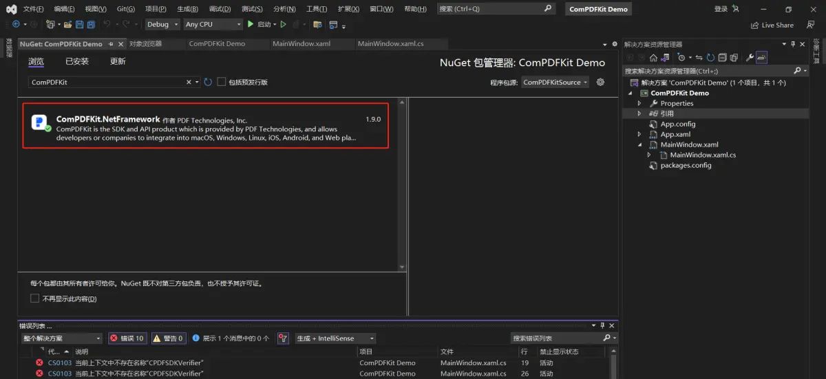The image size is (826, 379).
Task: Expand the Properties node
Action: pyautogui.click(x=639, y=103)
